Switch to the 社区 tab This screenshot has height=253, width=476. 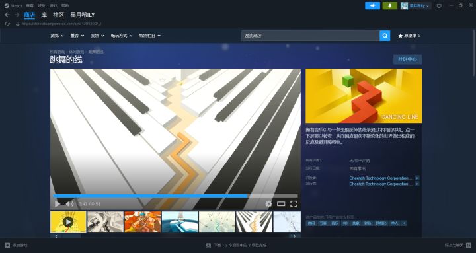pyautogui.click(x=59, y=15)
